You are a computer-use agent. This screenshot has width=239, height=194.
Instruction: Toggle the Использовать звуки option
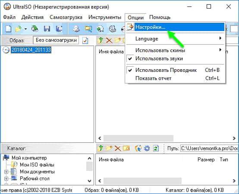tap(175, 59)
